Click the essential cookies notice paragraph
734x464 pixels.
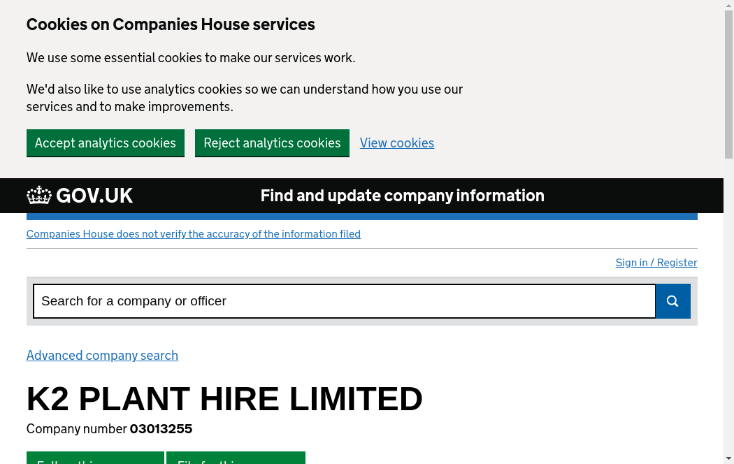click(191, 58)
